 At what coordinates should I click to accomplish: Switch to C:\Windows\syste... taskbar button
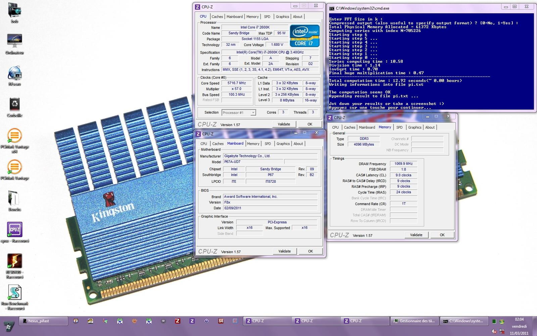(464, 321)
